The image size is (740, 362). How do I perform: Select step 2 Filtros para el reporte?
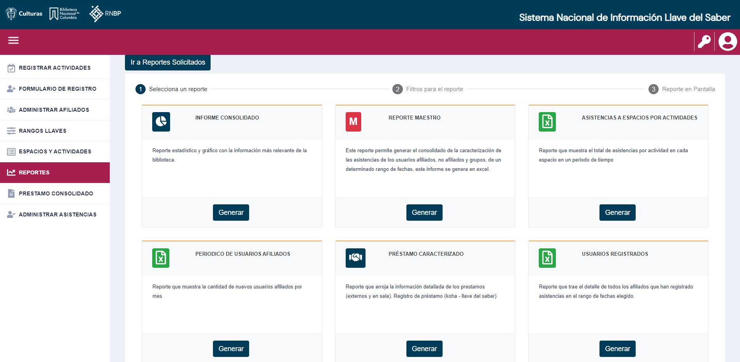pos(428,89)
